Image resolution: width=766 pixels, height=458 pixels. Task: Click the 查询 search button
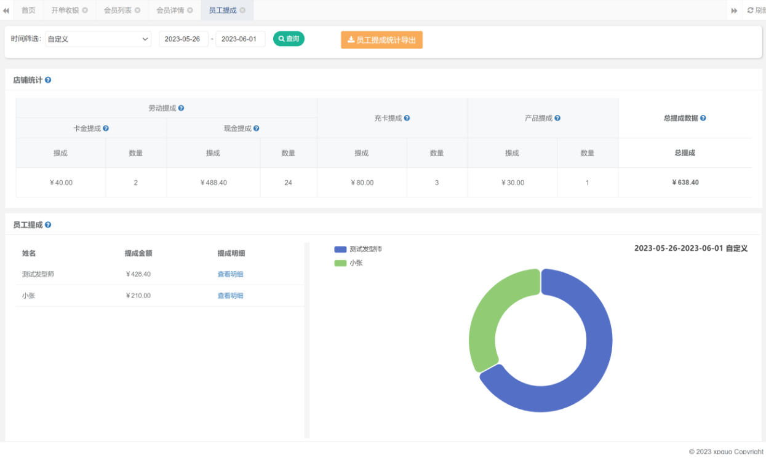289,39
